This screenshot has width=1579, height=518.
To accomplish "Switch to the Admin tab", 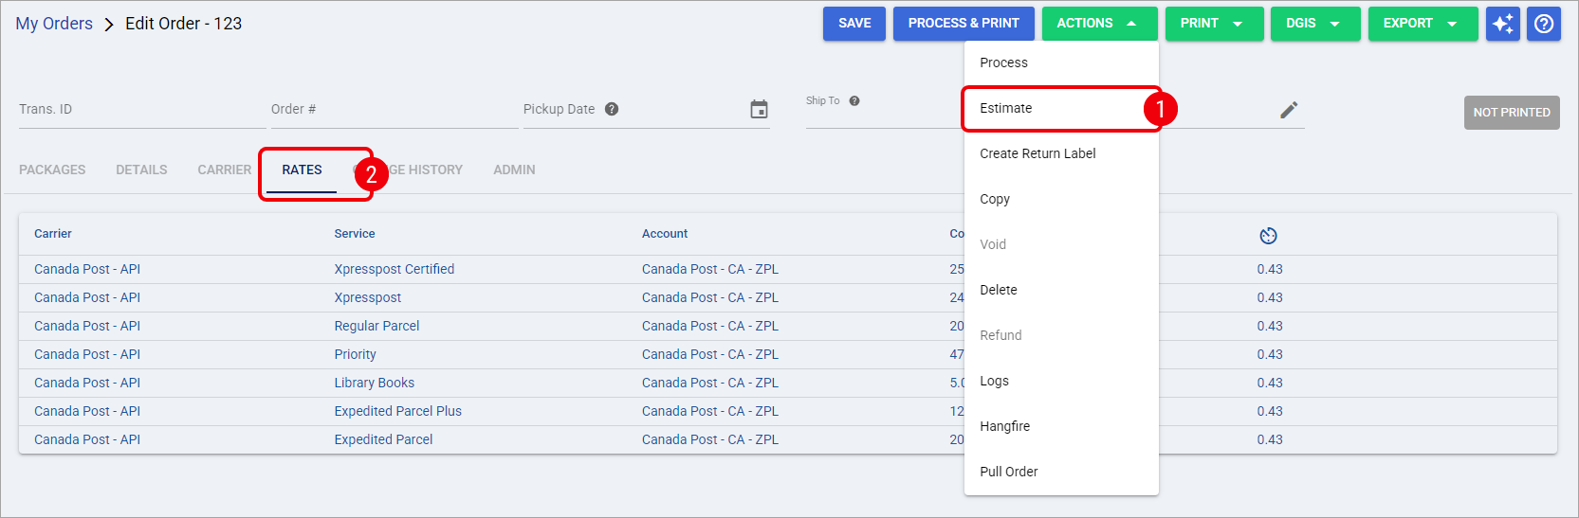I will click(514, 170).
